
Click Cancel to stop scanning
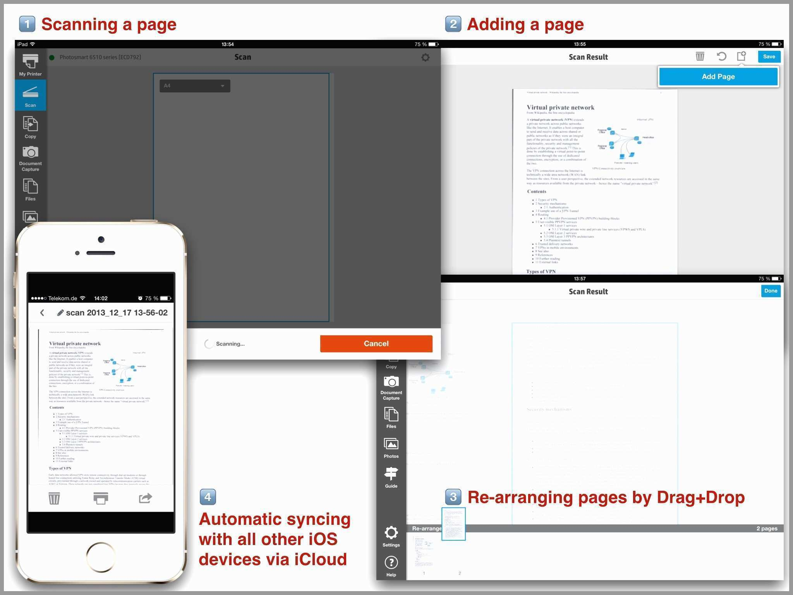(x=375, y=342)
